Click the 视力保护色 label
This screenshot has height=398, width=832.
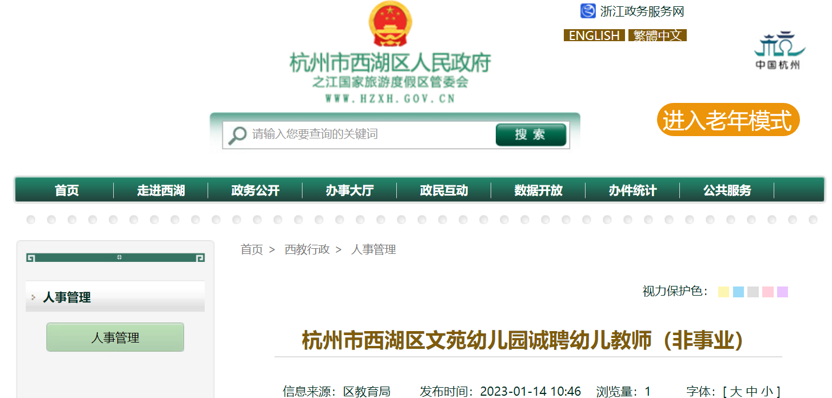[675, 292]
